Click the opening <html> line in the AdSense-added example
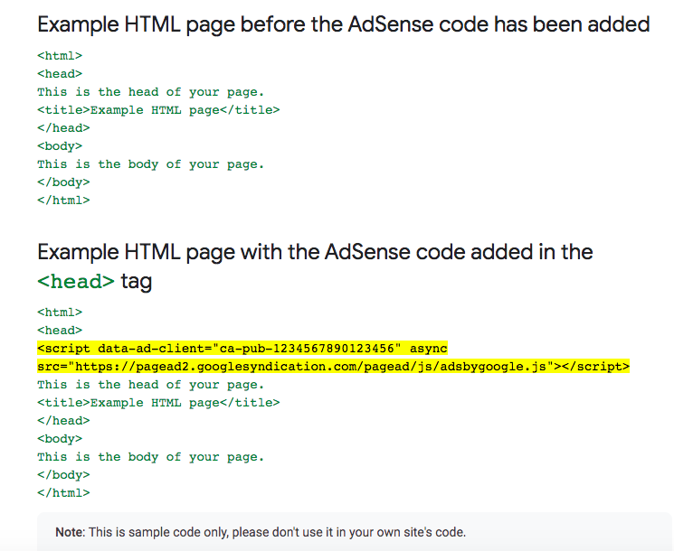Screen dimensions: 674x551 [60, 312]
